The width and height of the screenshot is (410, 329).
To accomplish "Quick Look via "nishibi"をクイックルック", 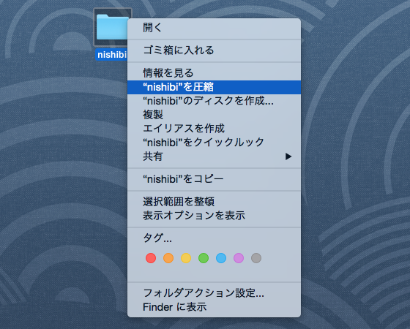I will tap(214, 143).
